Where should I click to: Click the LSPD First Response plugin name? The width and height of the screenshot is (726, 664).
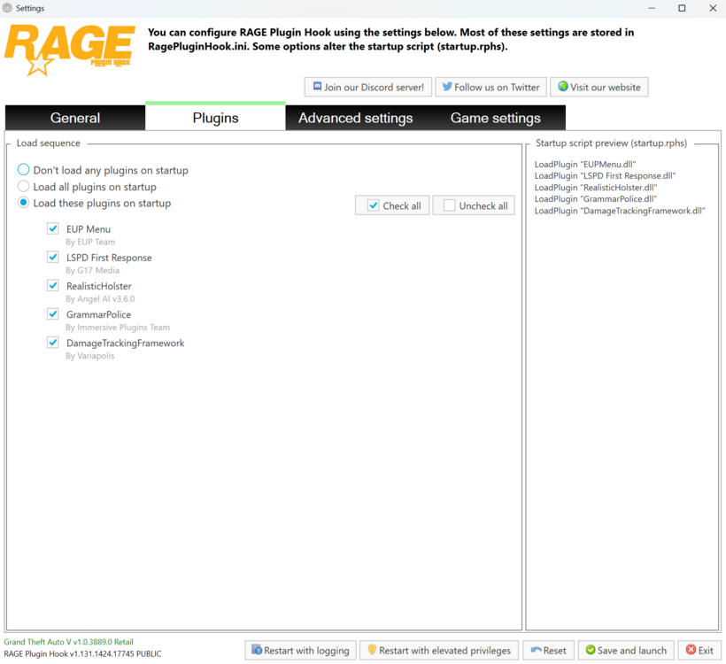(x=109, y=258)
